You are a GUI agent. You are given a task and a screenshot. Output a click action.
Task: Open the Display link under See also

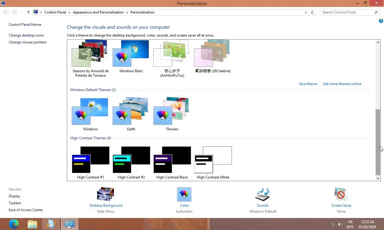pos(14,196)
